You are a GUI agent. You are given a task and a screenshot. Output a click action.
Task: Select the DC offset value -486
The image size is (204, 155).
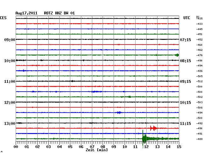(199, 71)
